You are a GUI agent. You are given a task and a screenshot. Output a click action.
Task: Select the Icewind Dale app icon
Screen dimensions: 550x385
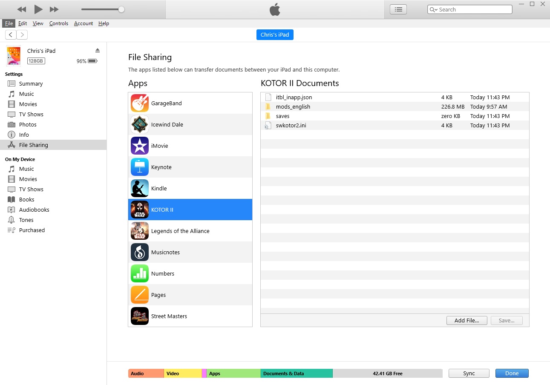coord(140,124)
